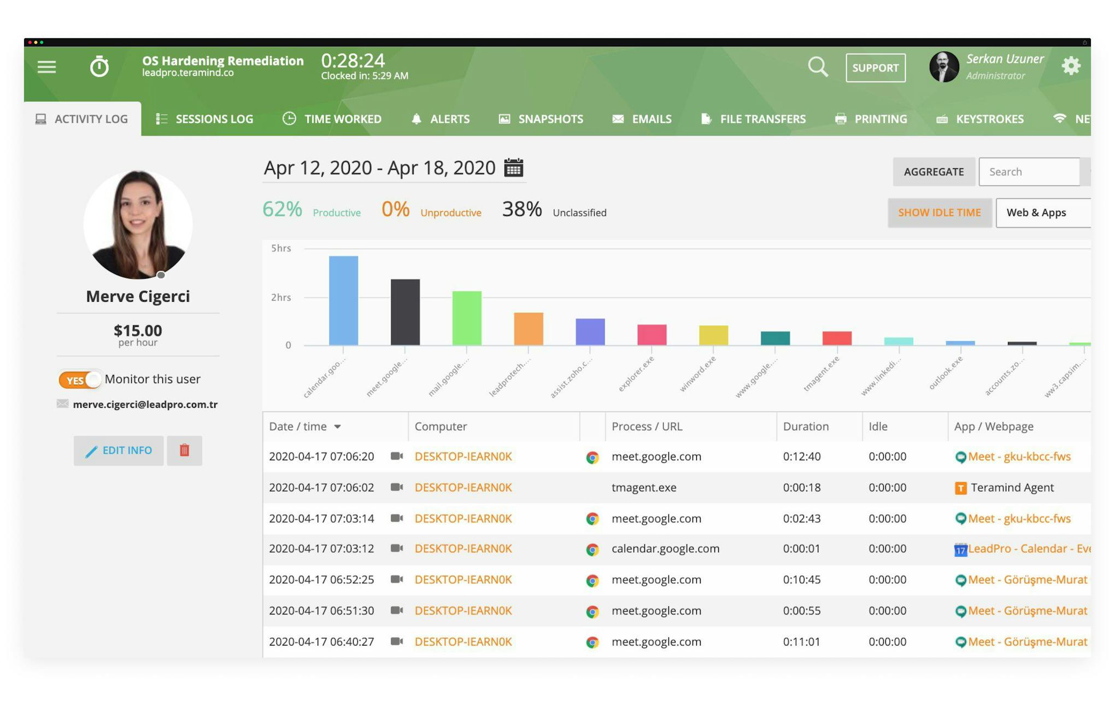This screenshot has width=1115, height=721.
Task: Click the orange leadprotech bar in chart
Action: pos(529,329)
